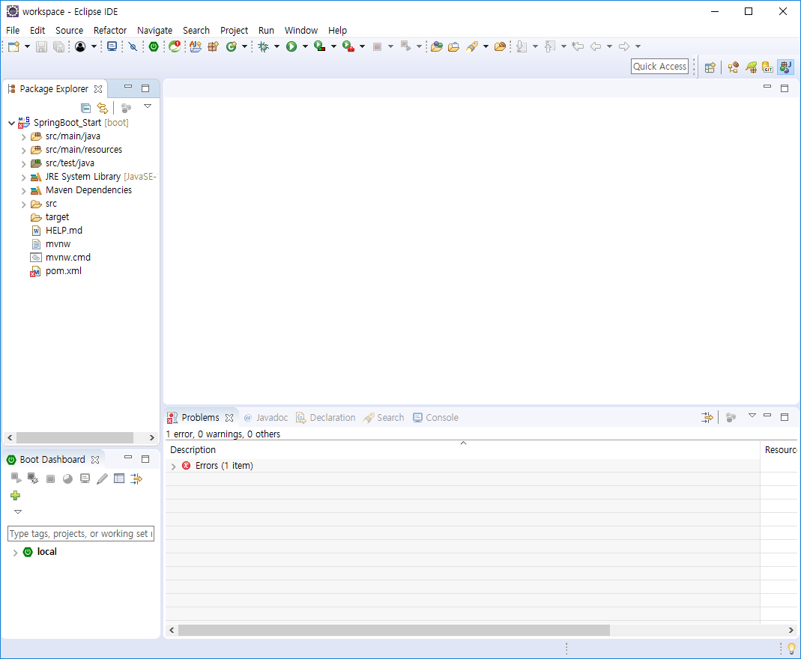This screenshot has width=801, height=659.
Task: Expand the JRE System Library node
Action: point(23,177)
